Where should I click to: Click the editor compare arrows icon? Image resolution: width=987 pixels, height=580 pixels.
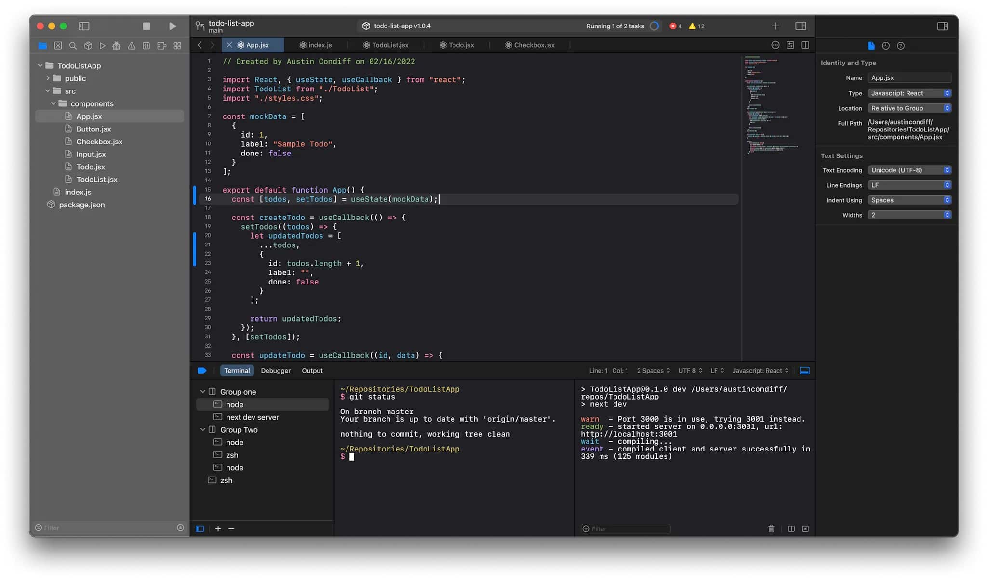(x=790, y=45)
